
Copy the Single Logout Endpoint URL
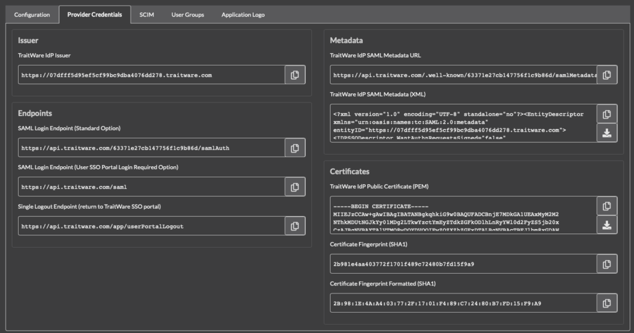click(295, 226)
